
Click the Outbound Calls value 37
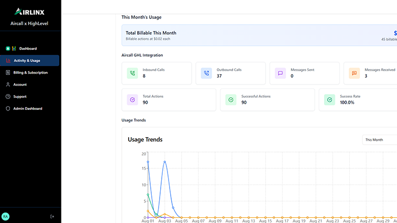220,76
